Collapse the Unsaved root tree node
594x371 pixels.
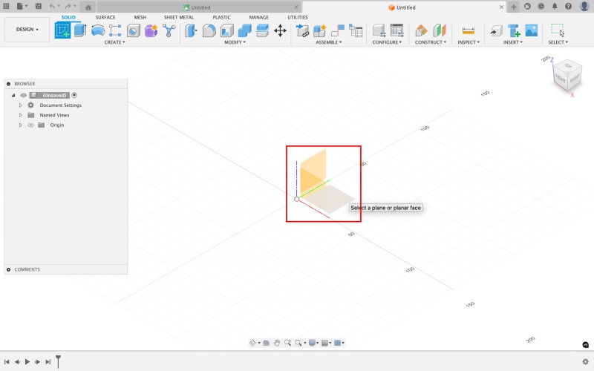pos(13,96)
